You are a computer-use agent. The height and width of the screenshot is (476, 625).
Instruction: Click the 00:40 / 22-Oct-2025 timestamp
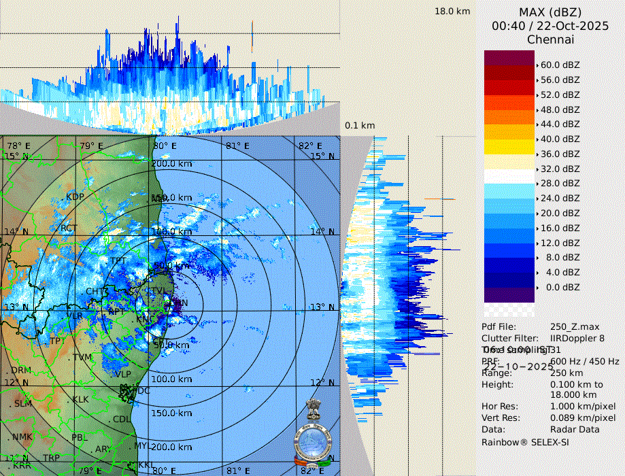(x=550, y=26)
